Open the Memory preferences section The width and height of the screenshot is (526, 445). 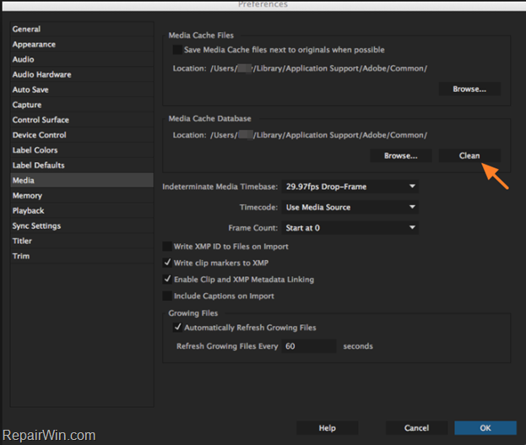tap(82, 195)
